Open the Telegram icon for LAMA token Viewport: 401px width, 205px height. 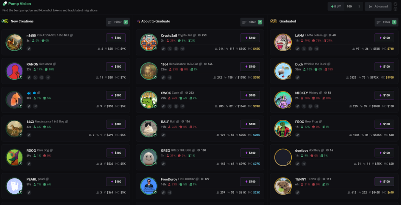tap(316, 49)
